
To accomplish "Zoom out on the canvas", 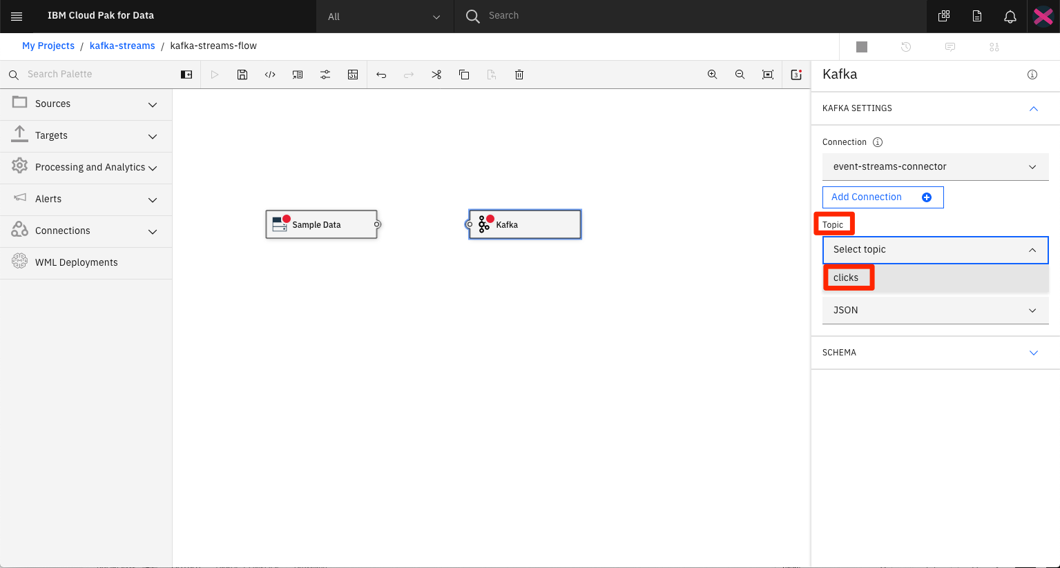I will pos(740,75).
